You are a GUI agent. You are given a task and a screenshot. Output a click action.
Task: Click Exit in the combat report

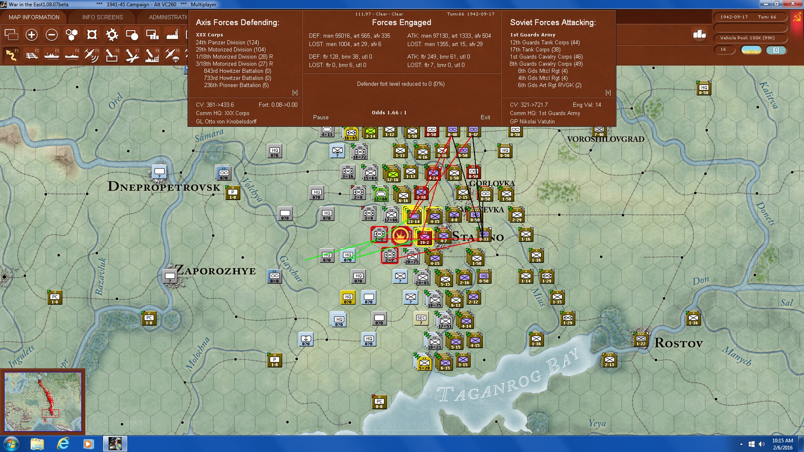click(485, 118)
